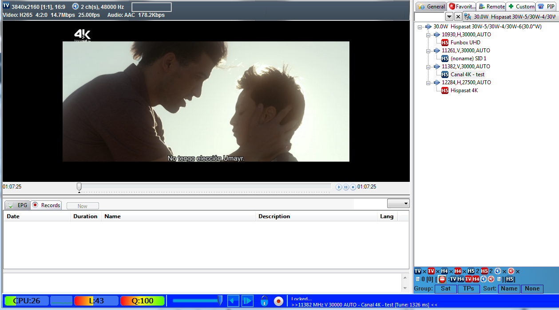
Task: Pause playback with the small pause button
Action: (346, 187)
